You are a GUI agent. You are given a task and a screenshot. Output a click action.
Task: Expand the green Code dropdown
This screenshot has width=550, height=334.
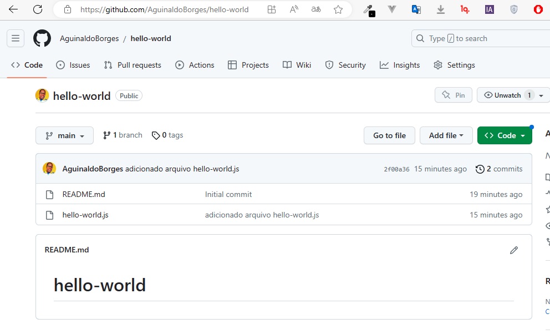tap(505, 135)
